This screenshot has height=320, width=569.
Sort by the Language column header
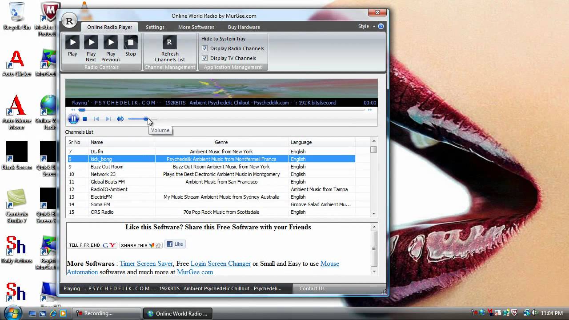(321, 142)
